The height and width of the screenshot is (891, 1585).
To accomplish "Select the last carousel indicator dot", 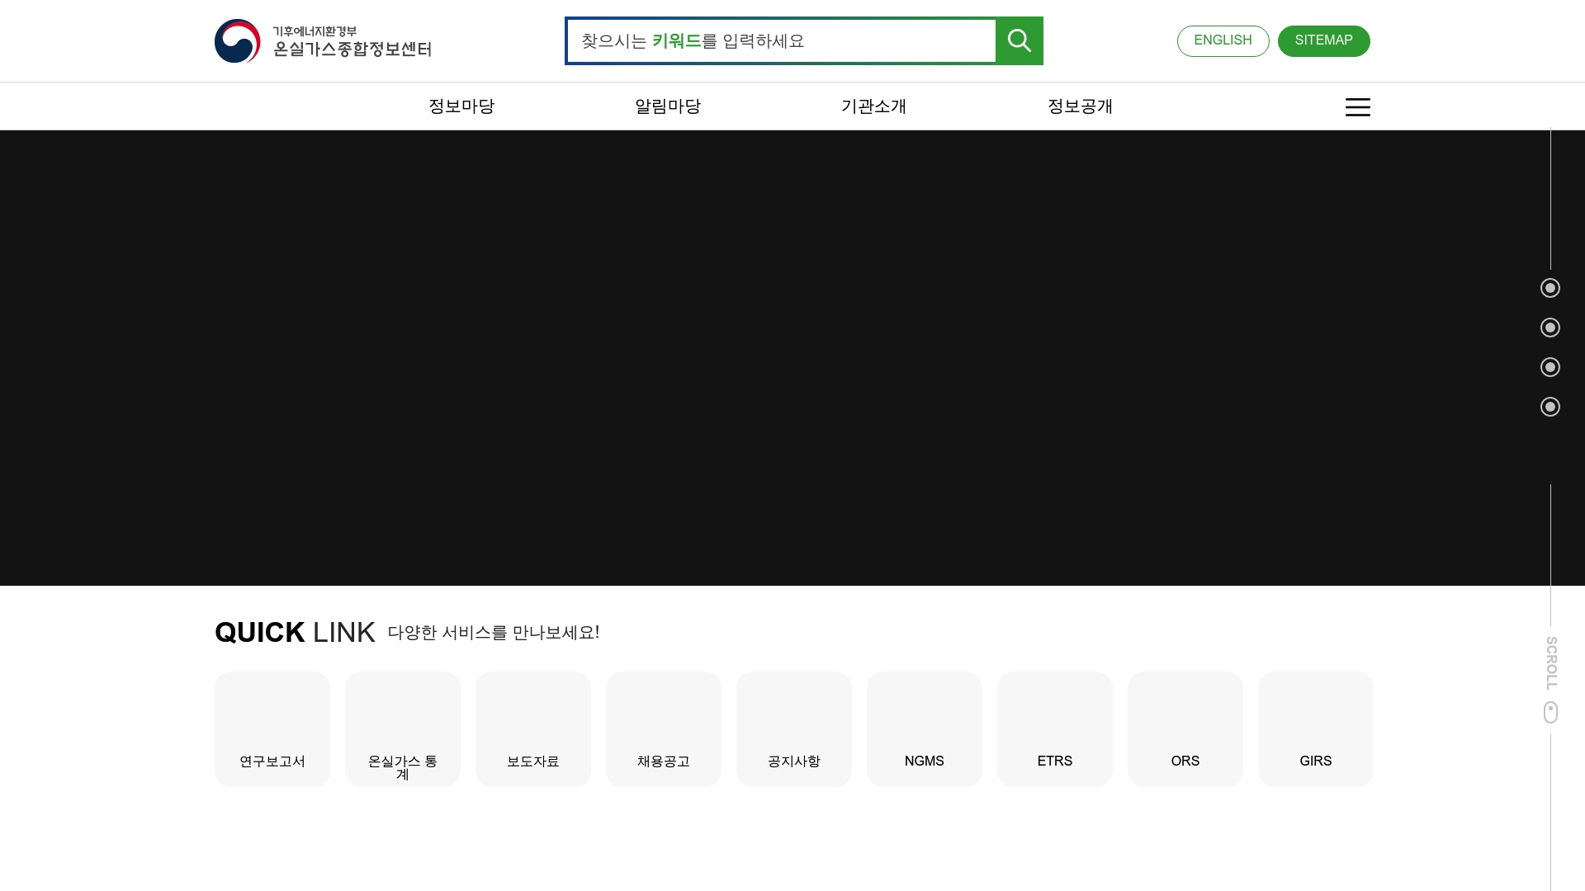I will [x=1550, y=407].
